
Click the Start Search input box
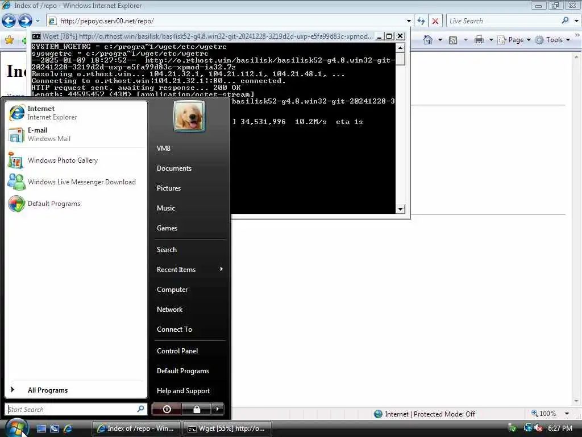click(x=71, y=409)
